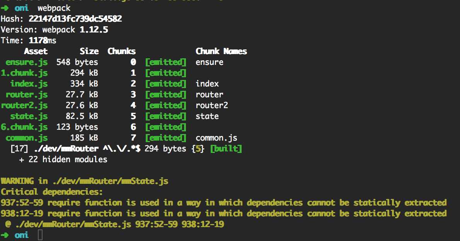Click the 'Critical dependencies:' text
This screenshot has width=460, height=241.
coord(52,192)
